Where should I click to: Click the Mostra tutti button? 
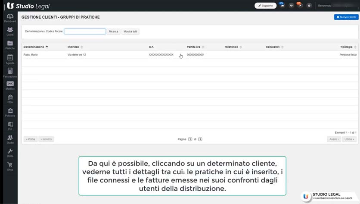pyautogui.click(x=130, y=31)
